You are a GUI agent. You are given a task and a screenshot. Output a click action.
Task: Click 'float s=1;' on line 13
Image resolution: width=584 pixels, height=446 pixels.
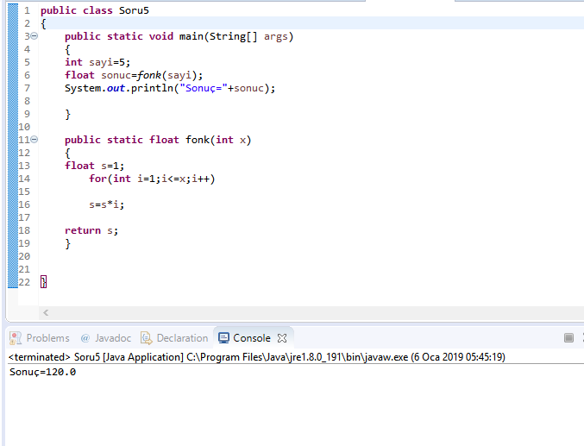tap(95, 166)
